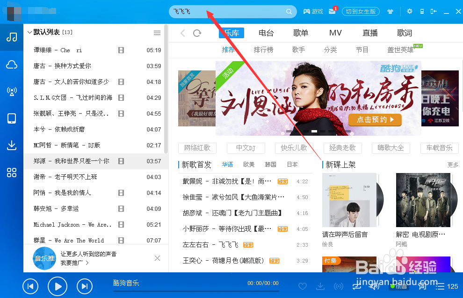
Task: Click 网络红歌 category button
Action: coord(197,148)
